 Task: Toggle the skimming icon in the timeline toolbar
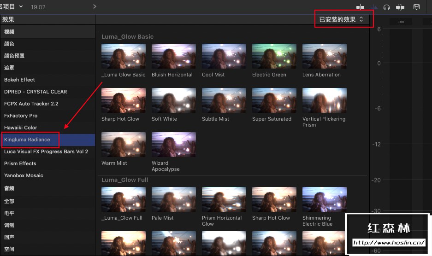click(360, 7)
